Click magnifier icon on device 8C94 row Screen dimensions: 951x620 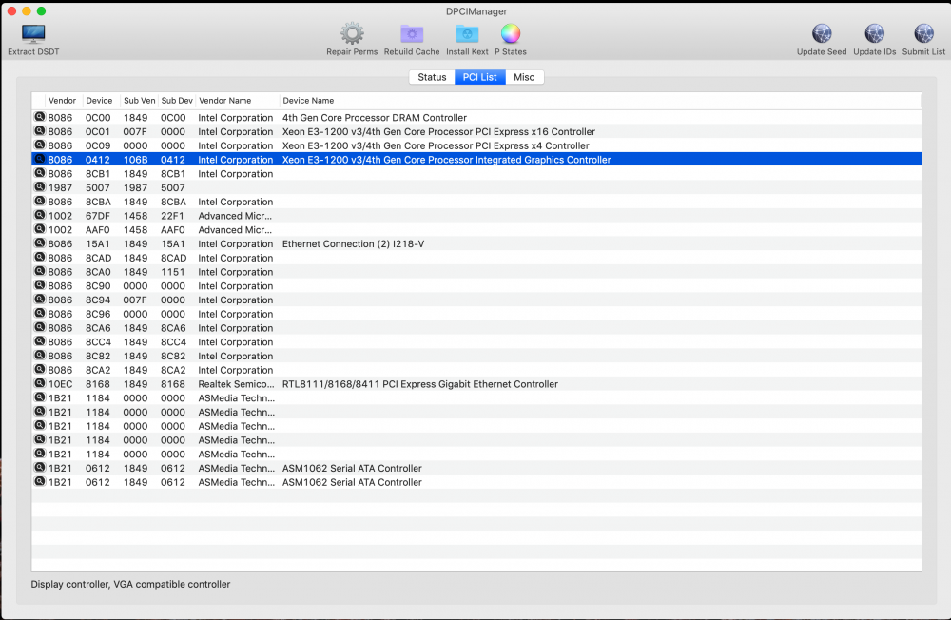coord(39,300)
